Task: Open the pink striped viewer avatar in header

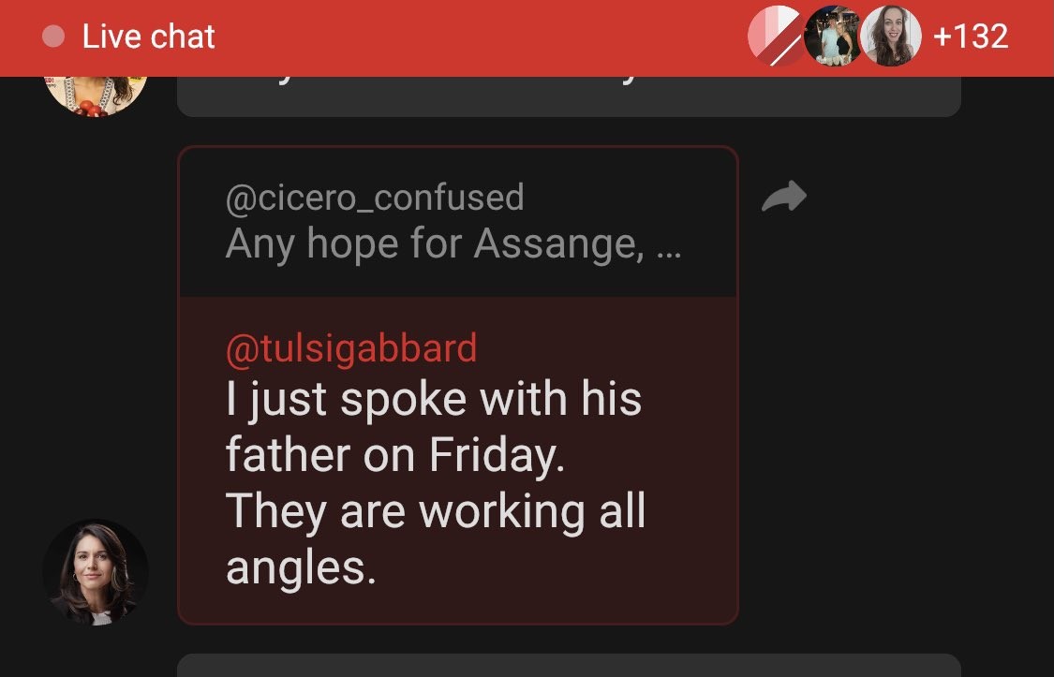Action: click(x=776, y=36)
